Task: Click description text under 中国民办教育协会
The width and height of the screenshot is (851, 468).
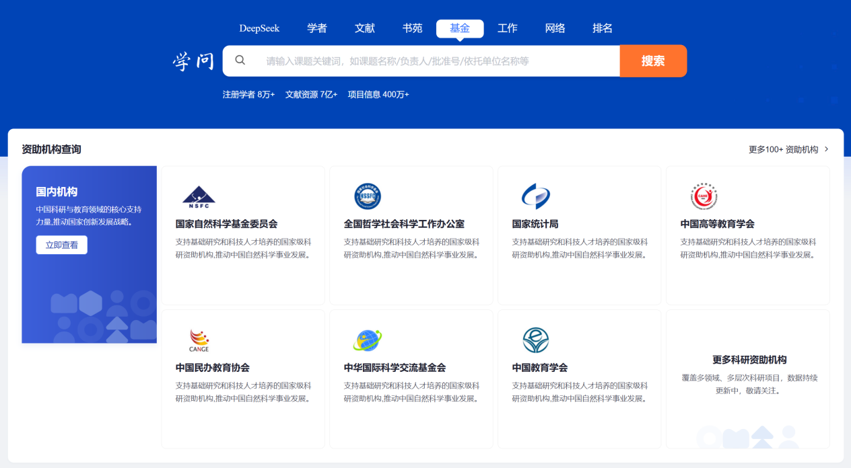Action: 244,392
